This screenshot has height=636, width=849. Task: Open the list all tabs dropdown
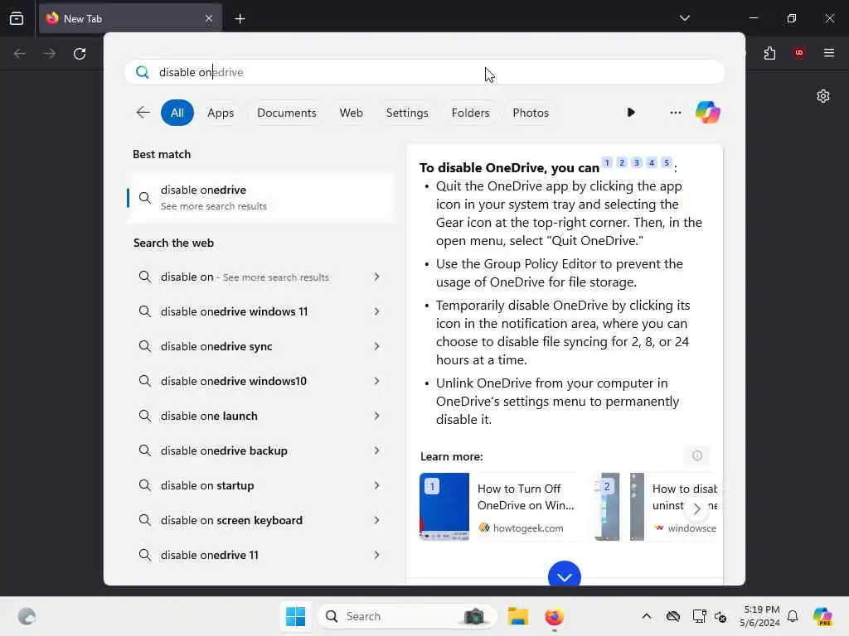[684, 18]
